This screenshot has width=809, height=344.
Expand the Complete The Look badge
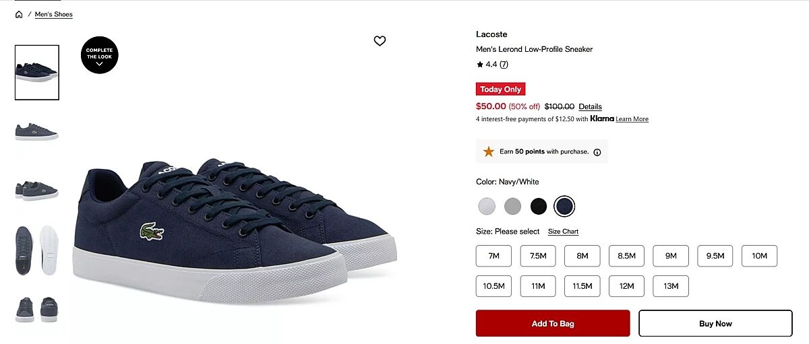[x=99, y=55]
